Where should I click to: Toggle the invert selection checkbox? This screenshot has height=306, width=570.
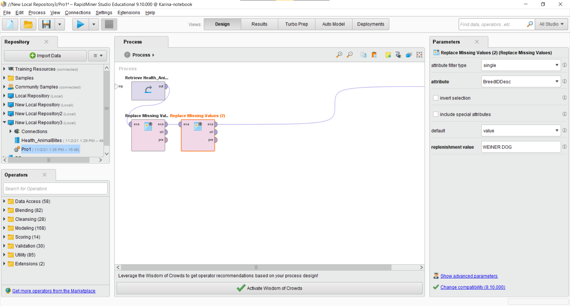coord(436,98)
